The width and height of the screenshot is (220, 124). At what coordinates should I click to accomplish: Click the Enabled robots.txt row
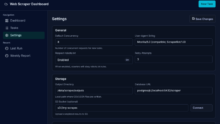point(94,60)
